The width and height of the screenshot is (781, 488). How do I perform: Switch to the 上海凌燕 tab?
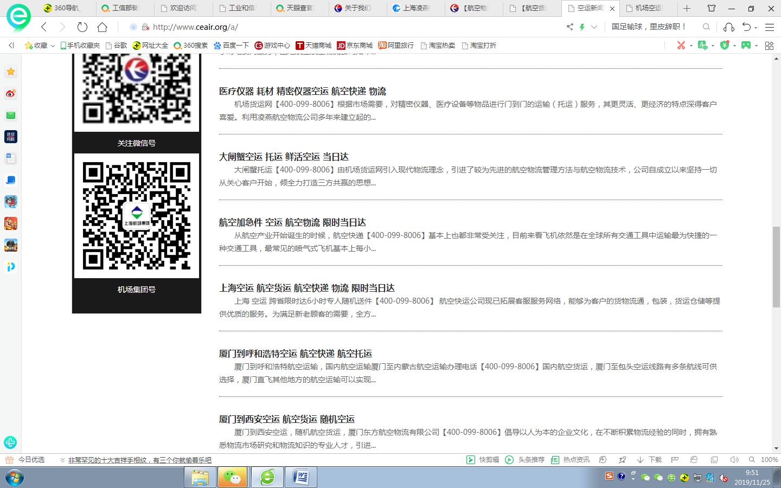click(415, 8)
